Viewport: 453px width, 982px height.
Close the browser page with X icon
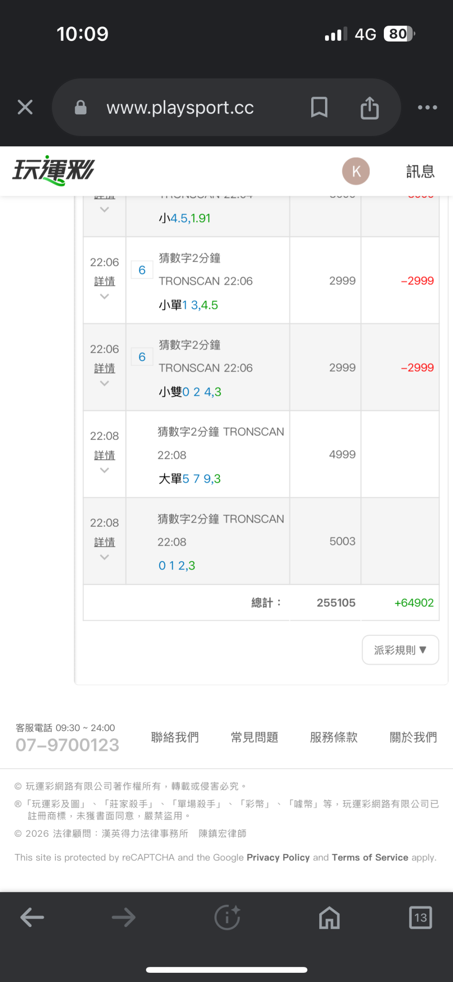(x=25, y=107)
